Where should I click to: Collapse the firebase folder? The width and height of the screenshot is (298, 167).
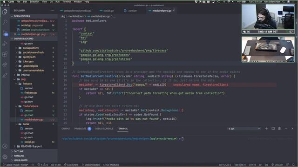(27, 83)
